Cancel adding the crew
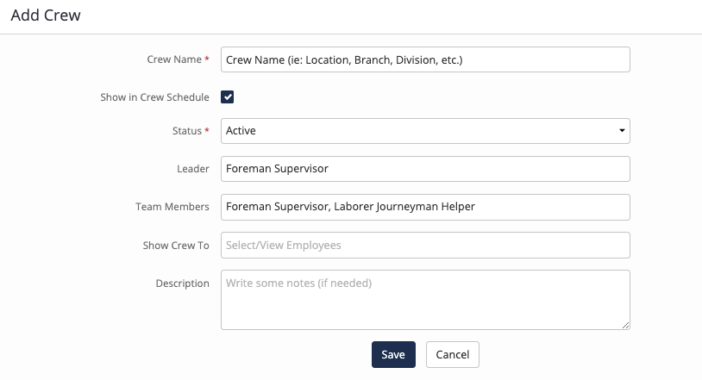Image resolution: width=702 pixels, height=380 pixels. tap(453, 354)
